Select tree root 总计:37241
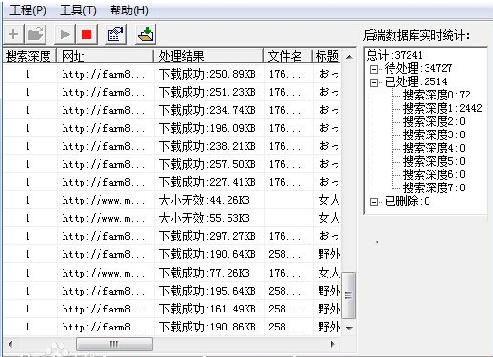The image size is (493, 357). [x=394, y=56]
